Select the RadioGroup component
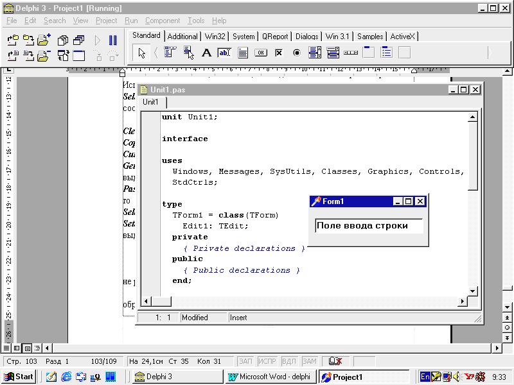Screen dimensions: 514x385 (387, 53)
